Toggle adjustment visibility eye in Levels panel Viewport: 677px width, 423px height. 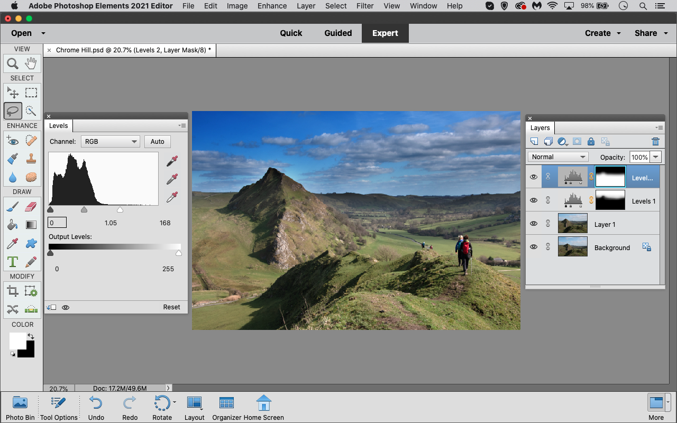(66, 307)
